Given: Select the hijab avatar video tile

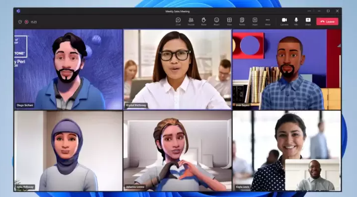Looking at the screenshot, I should [x=68, y=151].
